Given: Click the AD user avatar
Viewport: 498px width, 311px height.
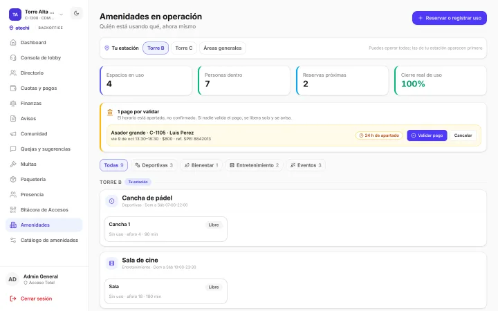Looking at the screenshot, I should pyautogui.click(x=12, y=279).
